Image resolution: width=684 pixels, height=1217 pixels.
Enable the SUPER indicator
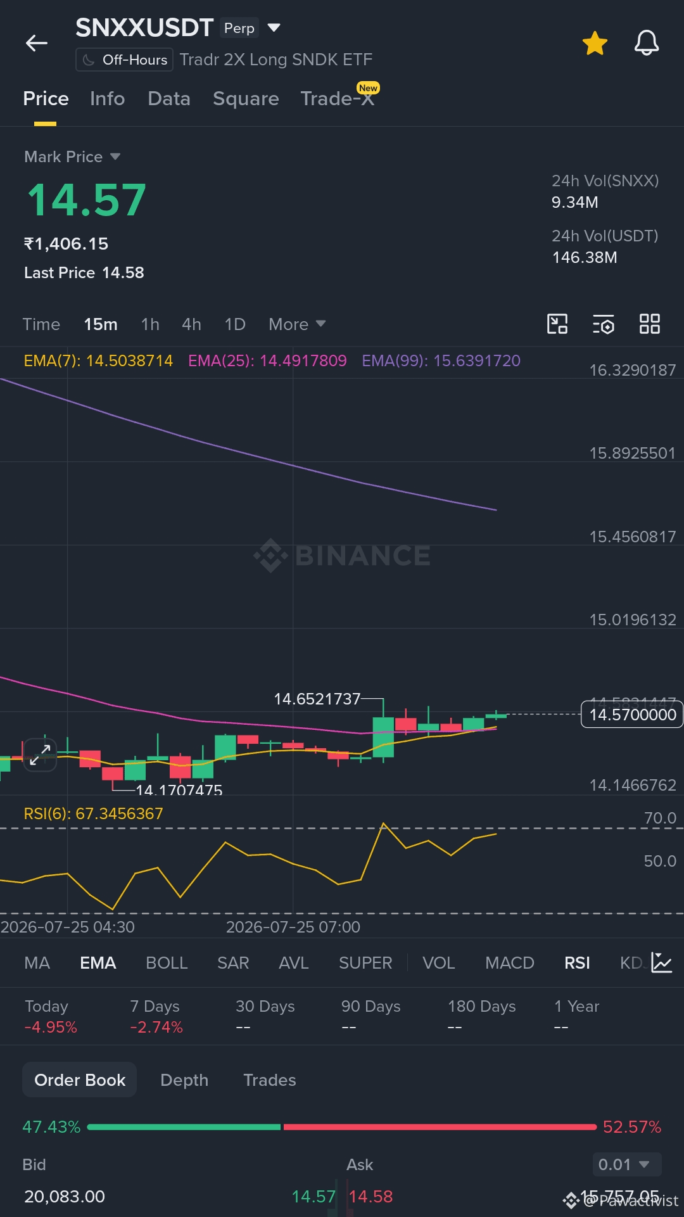(x=365, y=963)
